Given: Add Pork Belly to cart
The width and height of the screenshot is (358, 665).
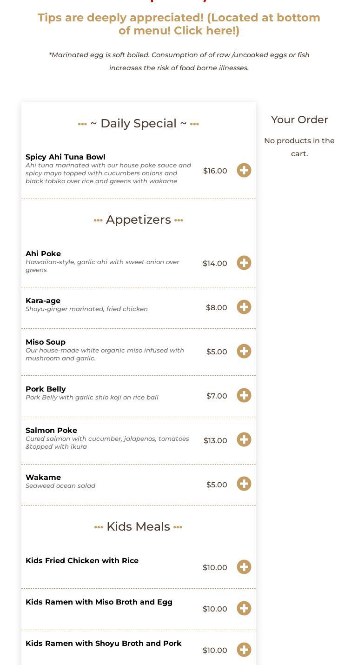Looking at the screenshot, I should point(244,395).
